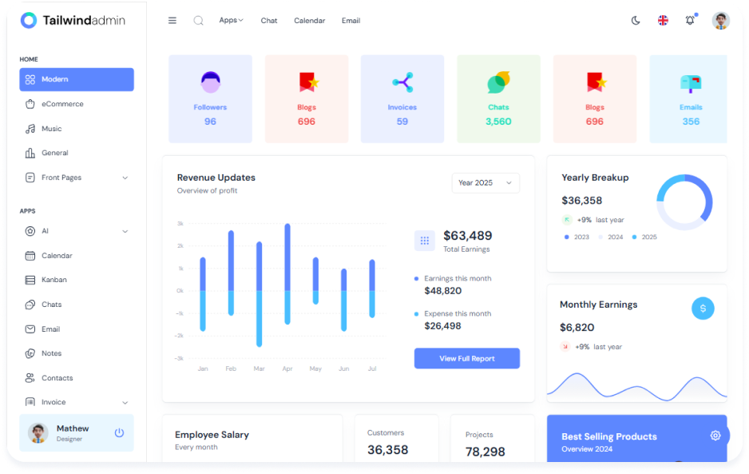The width and height of the screenshot is (749, 474).
Task: Open the notifications bell
Action: (x=690, y=21)
